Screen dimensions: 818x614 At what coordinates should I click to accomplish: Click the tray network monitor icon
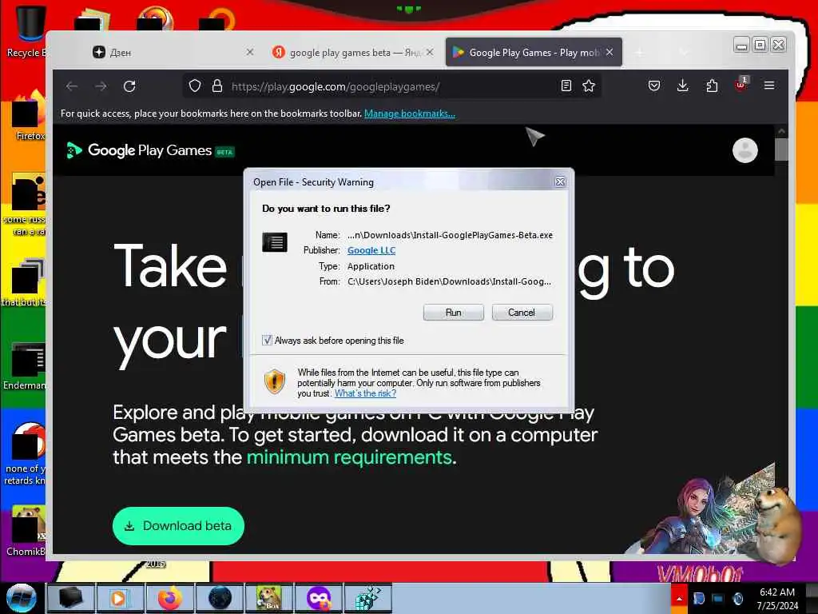click(718, 599)
